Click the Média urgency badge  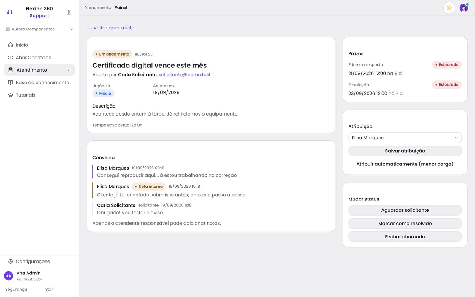tap(103, 93)
